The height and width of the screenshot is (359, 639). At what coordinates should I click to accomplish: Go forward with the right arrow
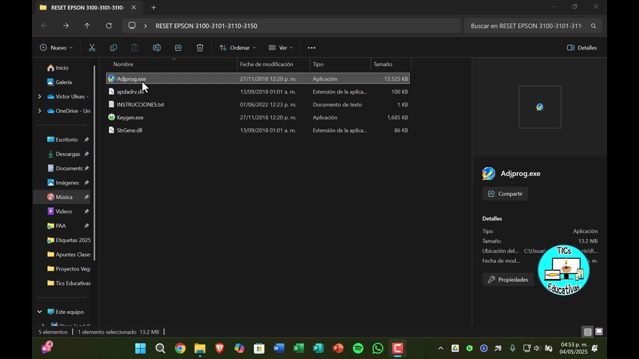65,25
